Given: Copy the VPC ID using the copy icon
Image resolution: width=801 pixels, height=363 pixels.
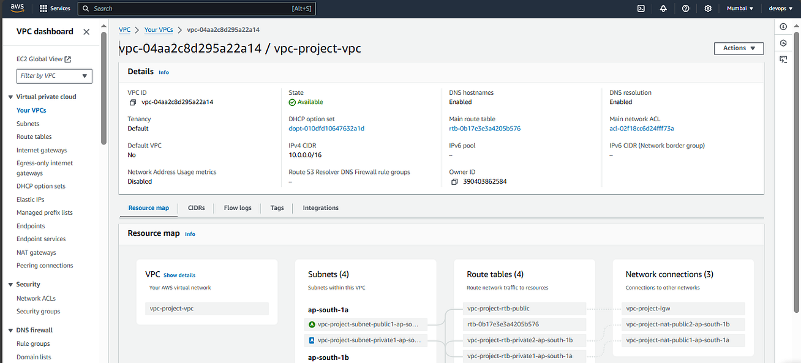Looking at the screenshot, I should point(132,102).
